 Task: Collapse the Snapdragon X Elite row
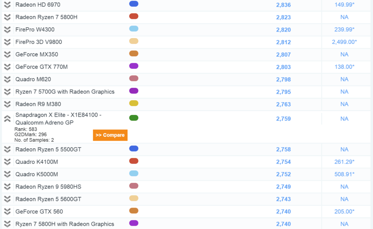click(x=7, y=118)
